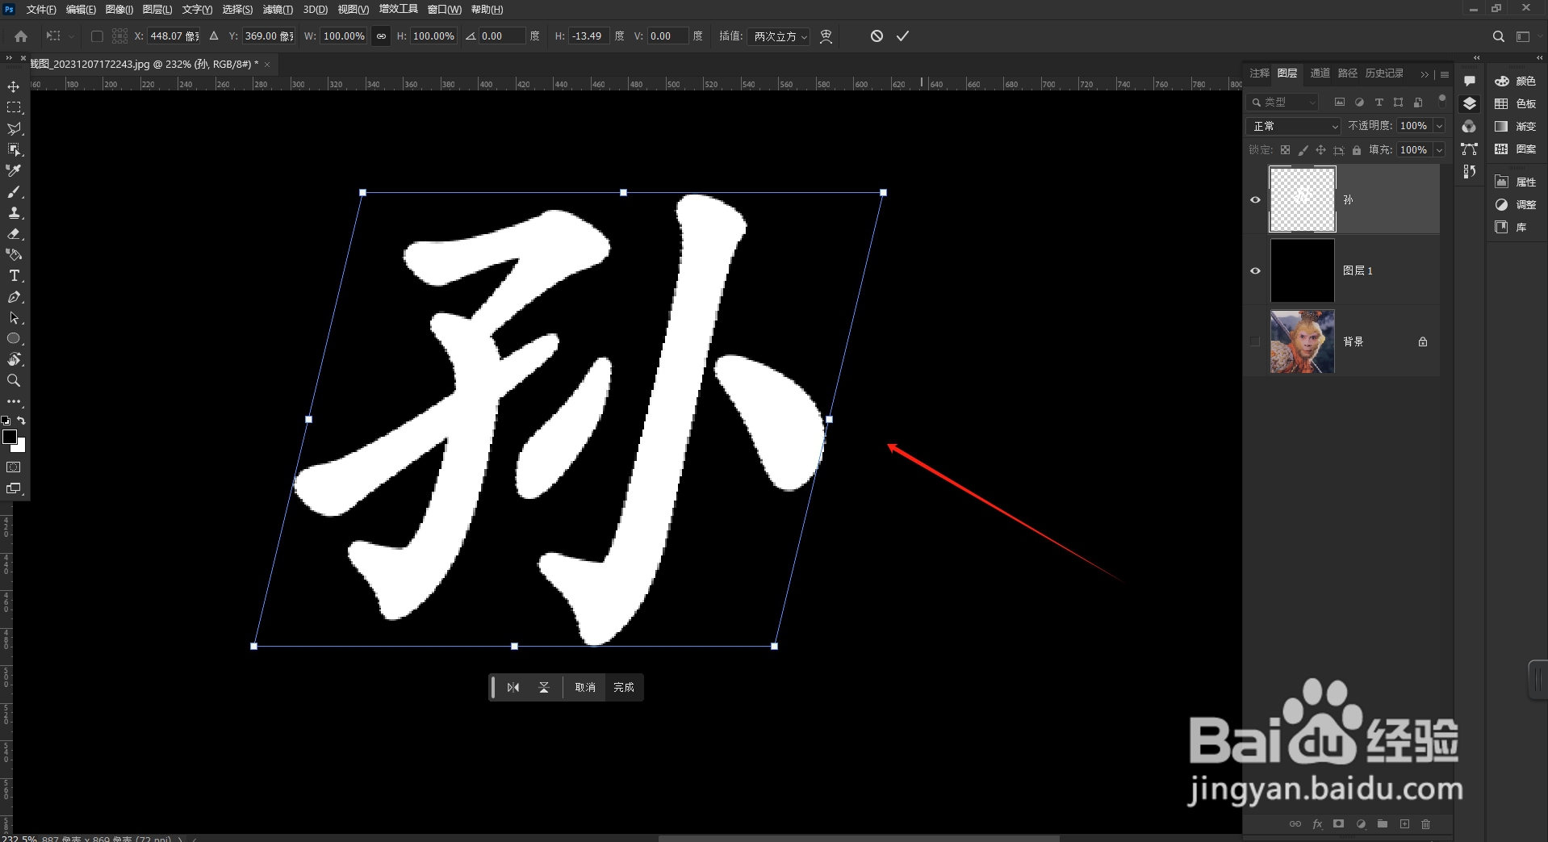1548x842 pixels.
Task: Select the Horizontal Type tool
Action: point(14,275)
